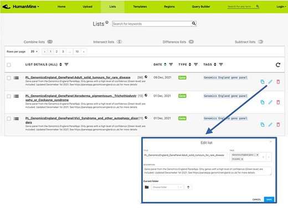Click the Lists help info icon

click(107, 22)
